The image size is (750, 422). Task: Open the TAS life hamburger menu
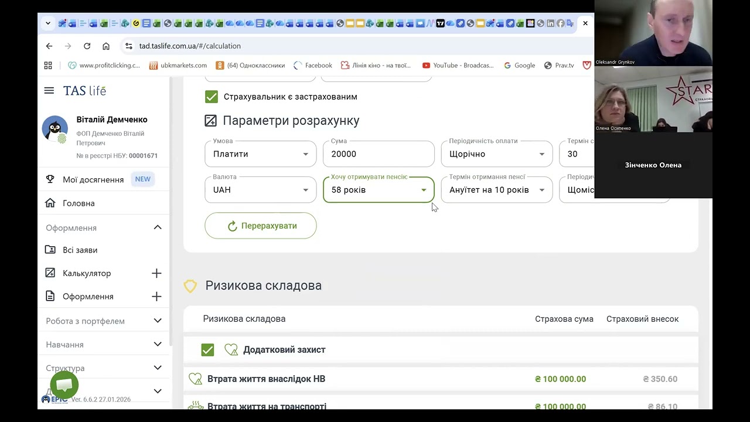49,90
